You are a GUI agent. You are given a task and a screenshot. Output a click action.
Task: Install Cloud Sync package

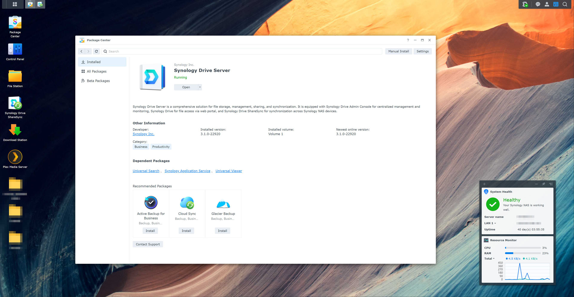tap(186, 231)
